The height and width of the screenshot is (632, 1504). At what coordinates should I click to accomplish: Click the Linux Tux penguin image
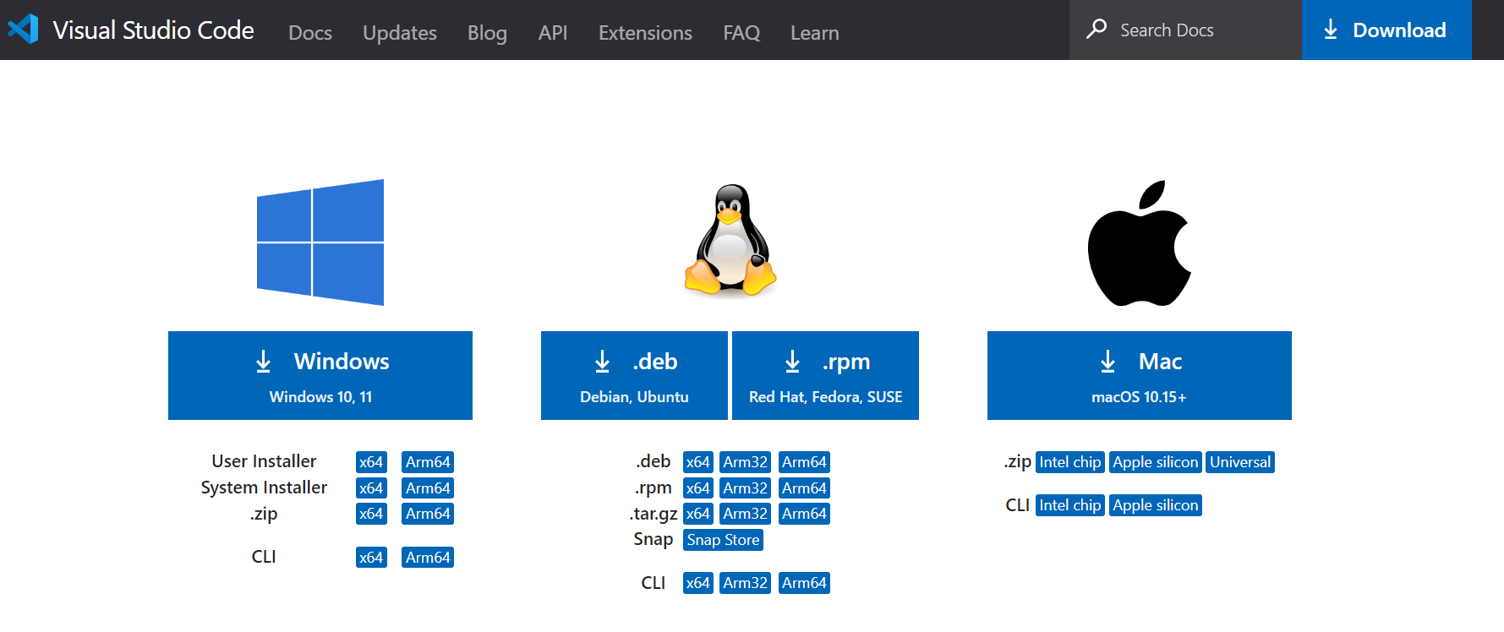730,240
